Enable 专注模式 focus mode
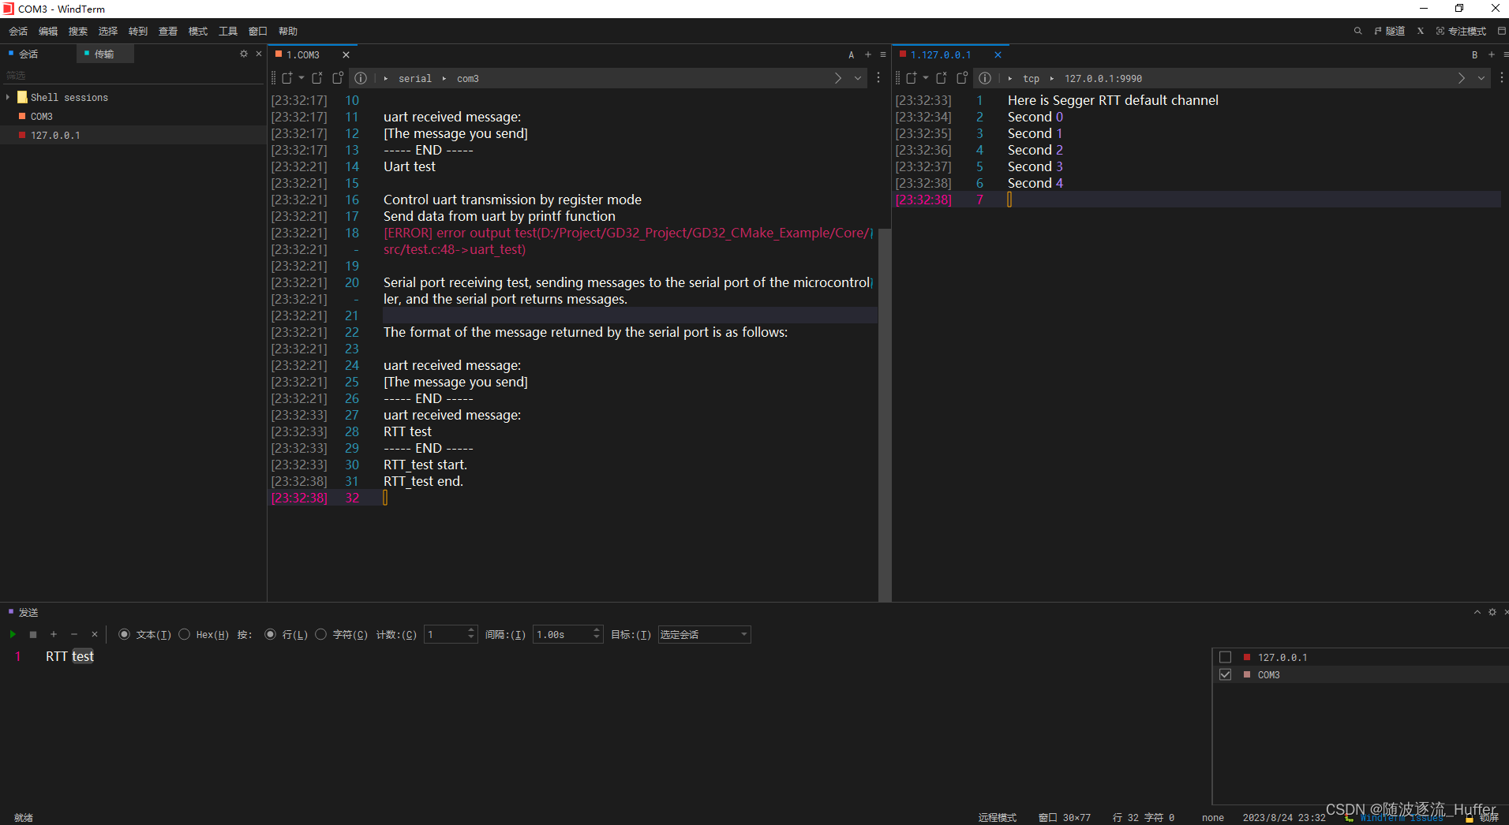The height and width of the screenshot is (825, 1509). pos(1461,31)
